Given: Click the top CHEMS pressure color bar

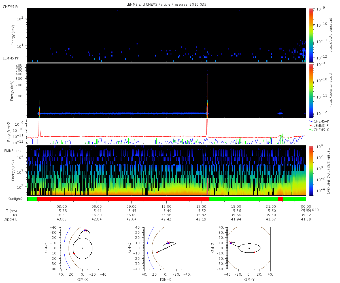Looking at the screenshot, I should (311, 35).
